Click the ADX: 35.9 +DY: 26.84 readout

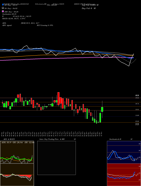click(17, 142)
